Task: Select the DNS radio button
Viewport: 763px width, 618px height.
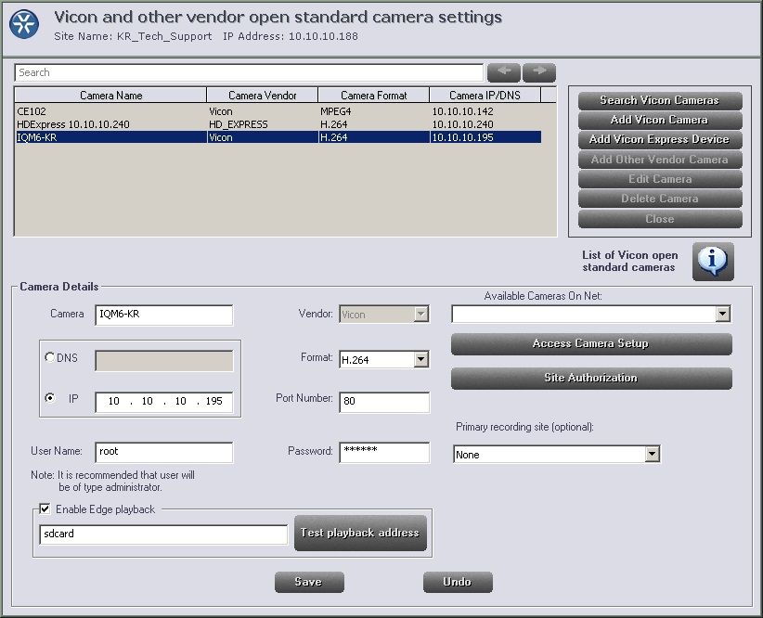Action: click(x=49, y=357)
